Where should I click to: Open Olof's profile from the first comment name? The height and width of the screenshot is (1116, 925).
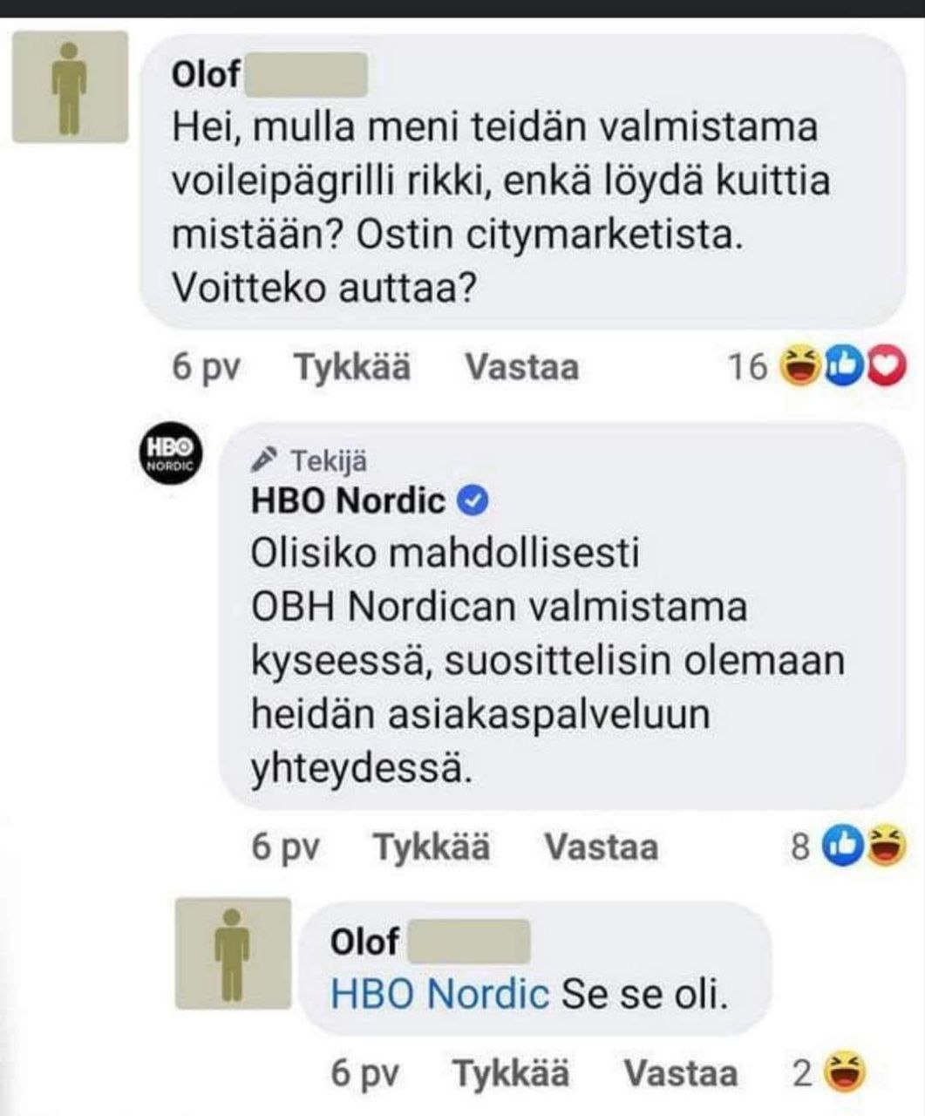click(x=206, y=75)
